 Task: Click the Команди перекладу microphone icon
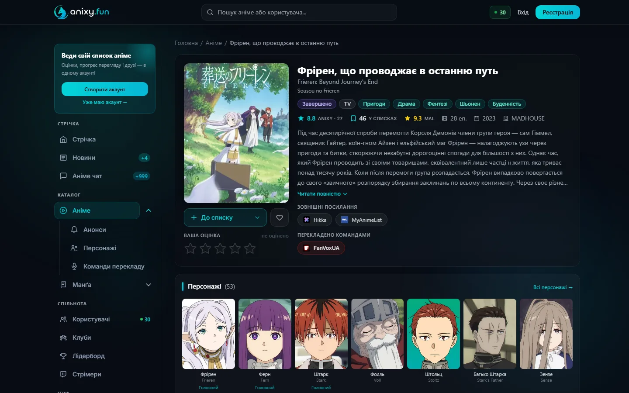tap(74, 266)
